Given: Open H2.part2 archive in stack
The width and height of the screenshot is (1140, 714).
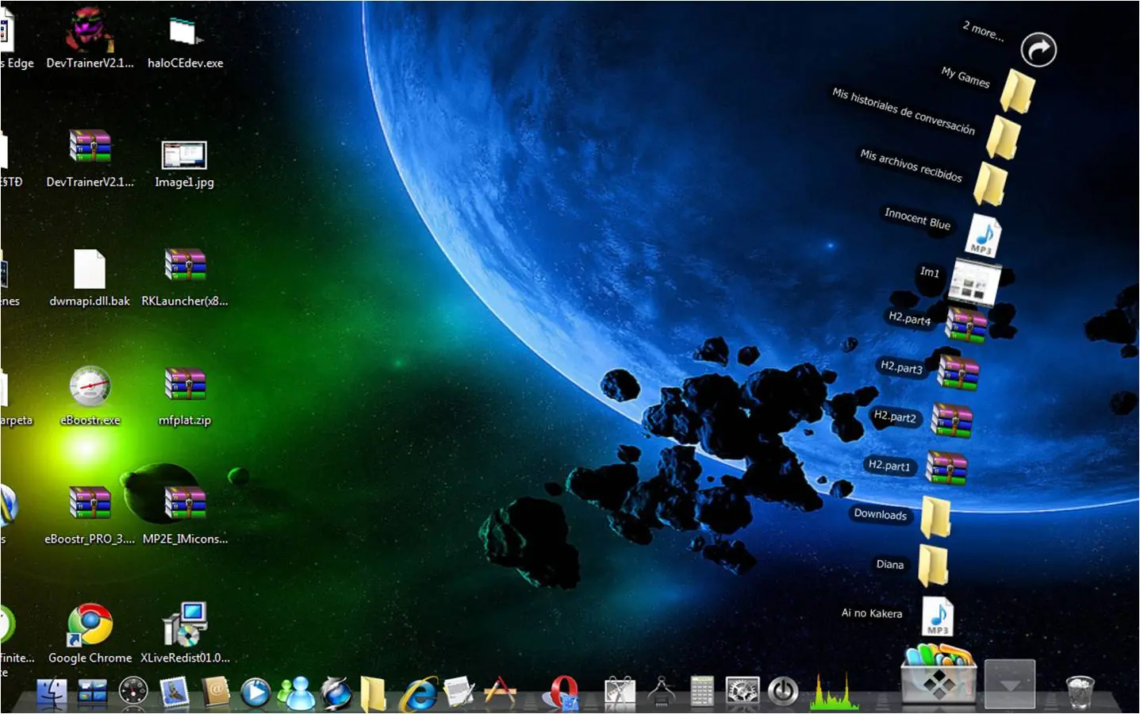Looking at the screenshot, I should click(951, 421).
